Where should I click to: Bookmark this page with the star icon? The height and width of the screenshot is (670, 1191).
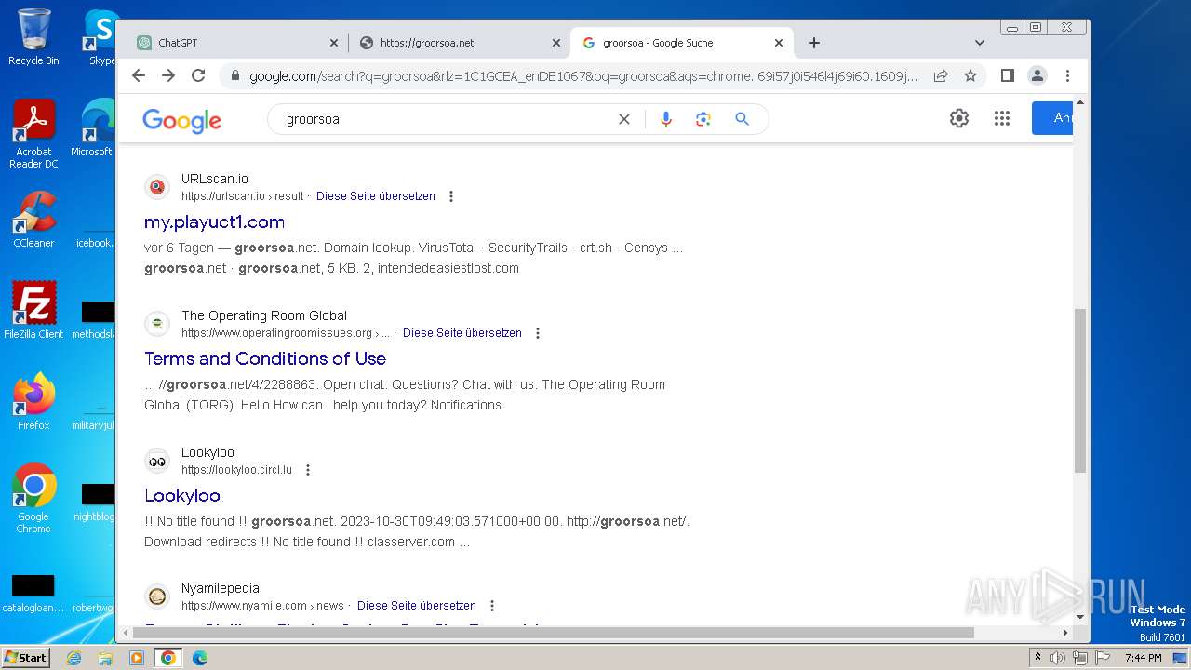pos(970,75)
